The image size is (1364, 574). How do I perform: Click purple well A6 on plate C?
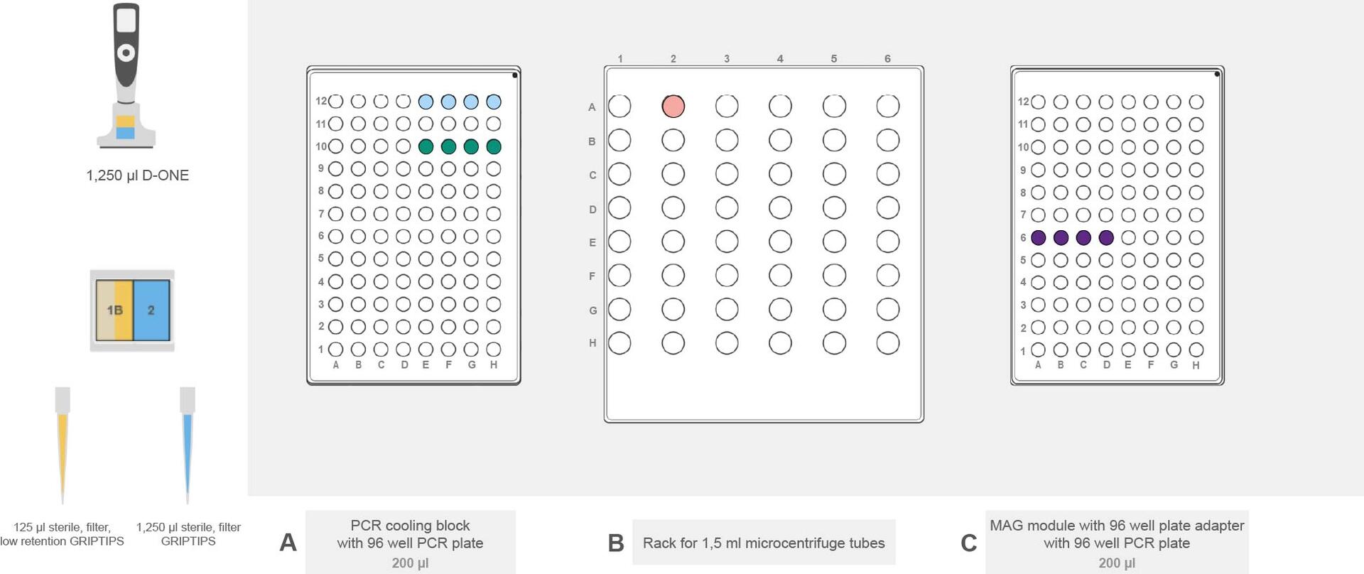[x=1038, y=237]
